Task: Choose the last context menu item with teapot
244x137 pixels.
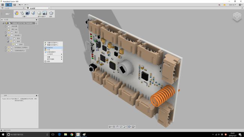Action: pyautogui.click(x=53, y=61)
